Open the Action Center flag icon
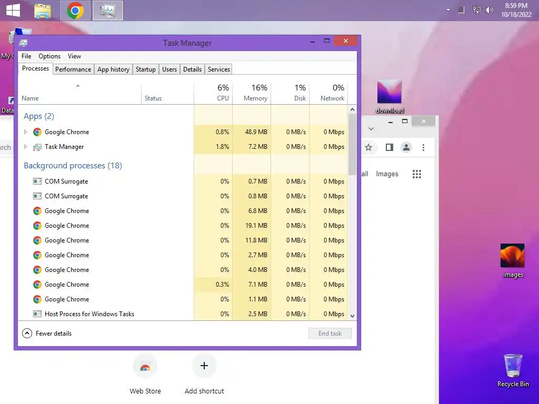This screenshot has width=539, height=404. [461, 10]
